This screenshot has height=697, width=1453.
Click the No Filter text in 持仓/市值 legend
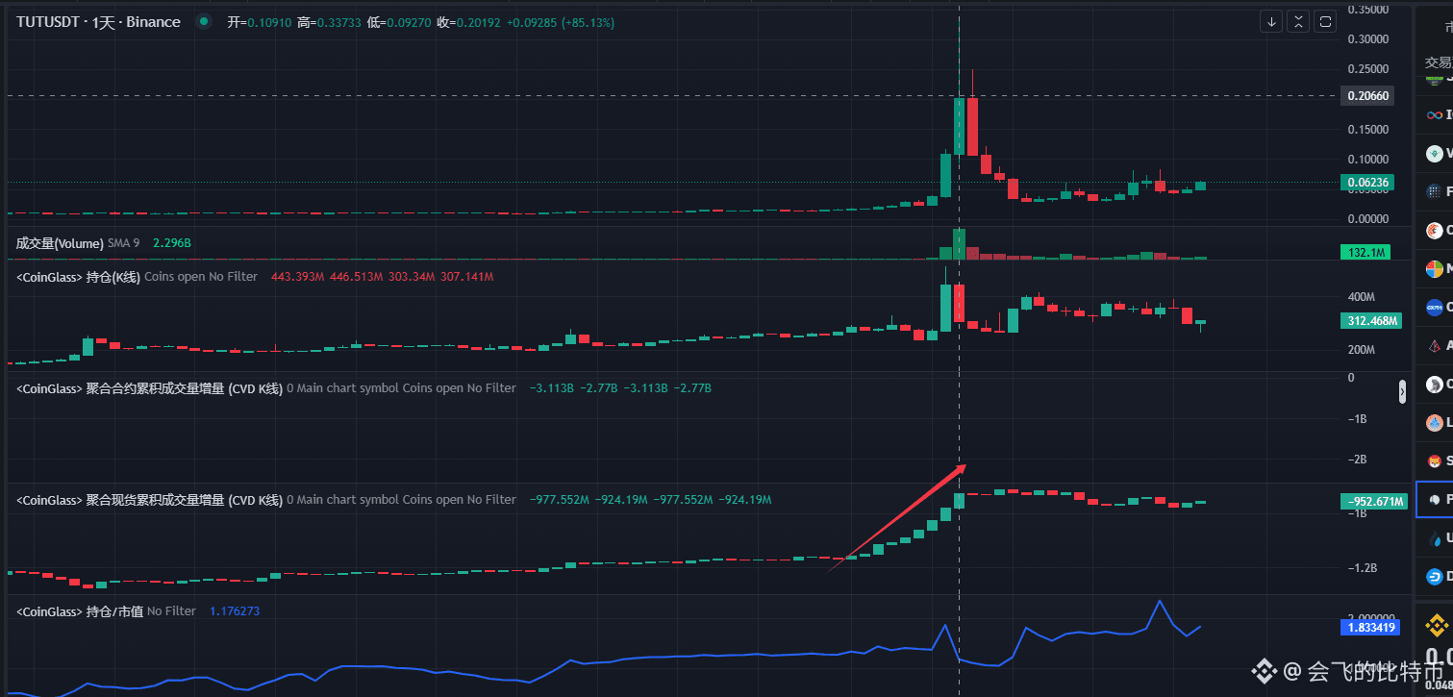click(171, 611)
